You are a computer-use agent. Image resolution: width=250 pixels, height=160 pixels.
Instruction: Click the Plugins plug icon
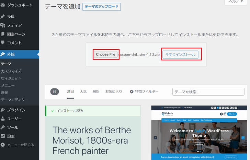click(x=3, y=110)
